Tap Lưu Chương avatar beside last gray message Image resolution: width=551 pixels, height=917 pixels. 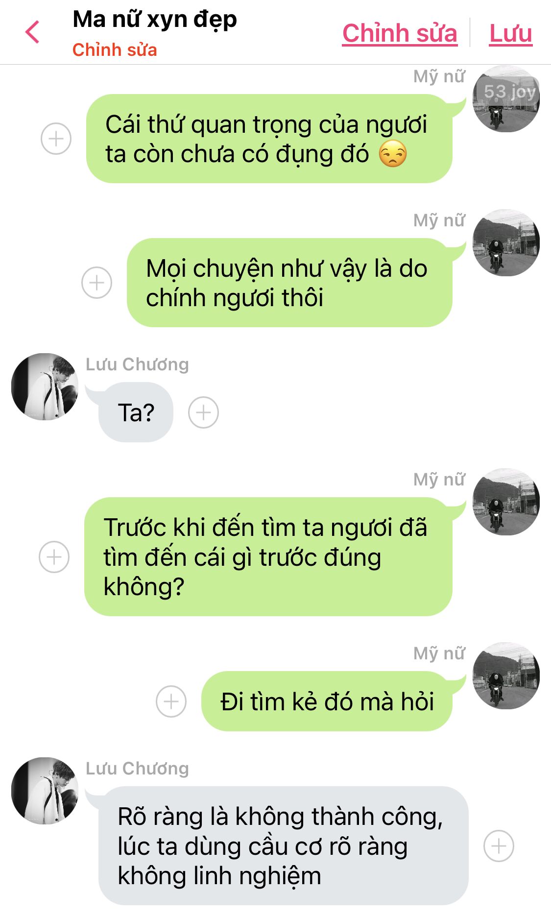[45, 791]
